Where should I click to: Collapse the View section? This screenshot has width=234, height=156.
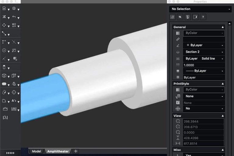222,116
